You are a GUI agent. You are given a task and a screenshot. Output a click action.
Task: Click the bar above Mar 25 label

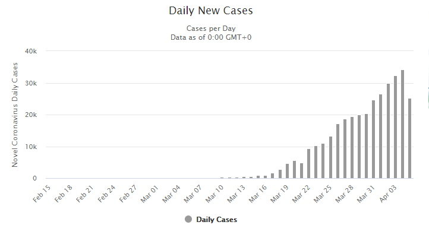point(330,157)
